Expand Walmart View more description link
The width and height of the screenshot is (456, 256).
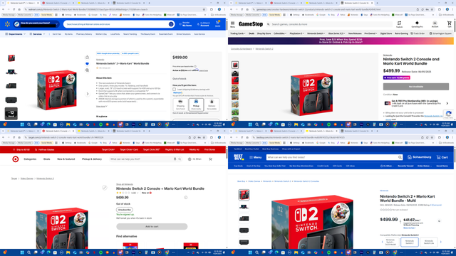pyautogui.click(x=102, y=106)
